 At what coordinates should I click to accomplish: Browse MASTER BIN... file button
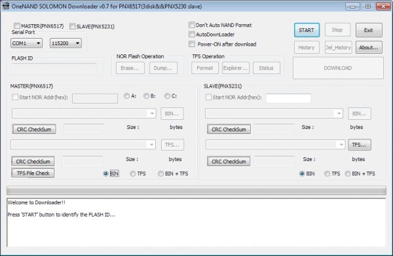point(172,113)
